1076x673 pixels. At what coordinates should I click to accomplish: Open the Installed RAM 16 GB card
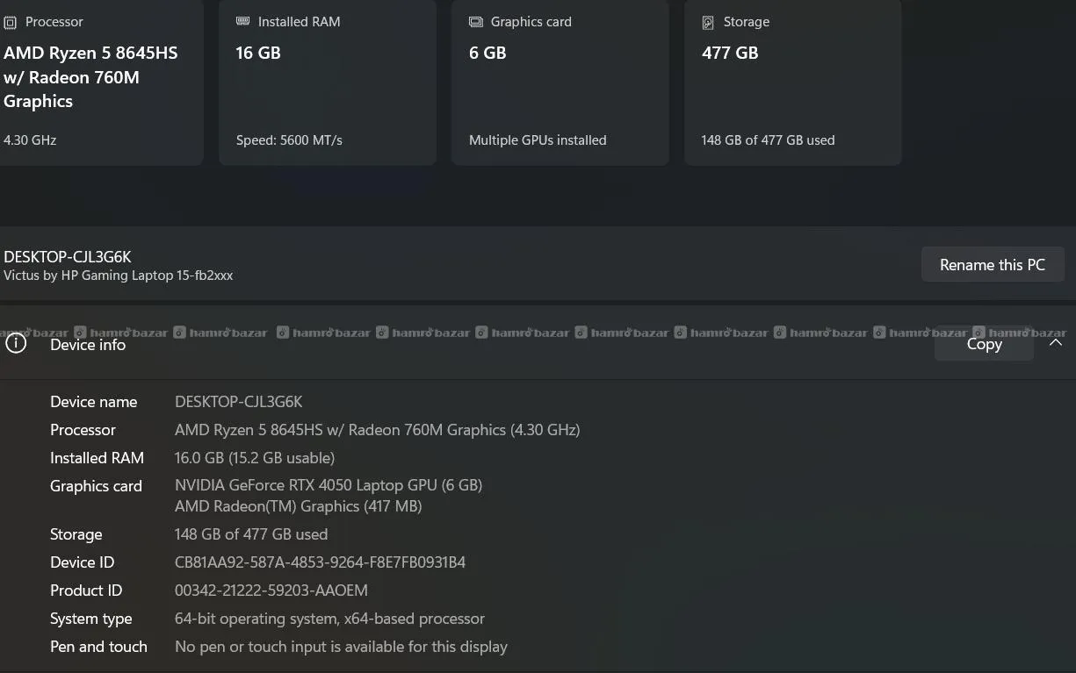[328, 82]
